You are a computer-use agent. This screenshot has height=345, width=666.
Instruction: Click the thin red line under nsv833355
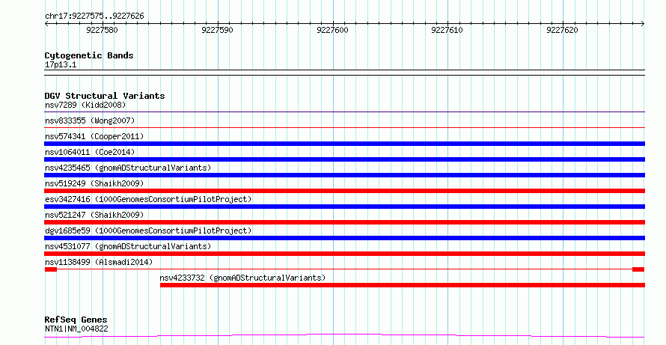[x=344, y=127]
